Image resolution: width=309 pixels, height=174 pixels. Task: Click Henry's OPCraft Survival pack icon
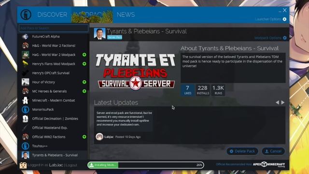pos(25,73)
